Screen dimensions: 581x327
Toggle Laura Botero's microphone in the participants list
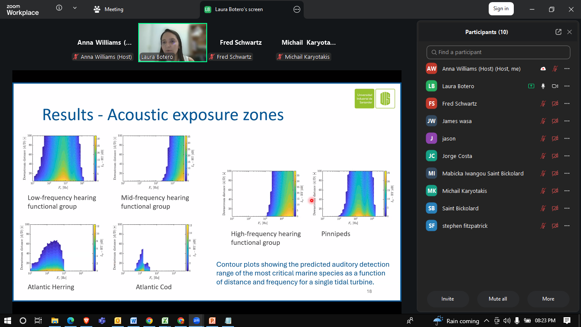pos(543,86)
